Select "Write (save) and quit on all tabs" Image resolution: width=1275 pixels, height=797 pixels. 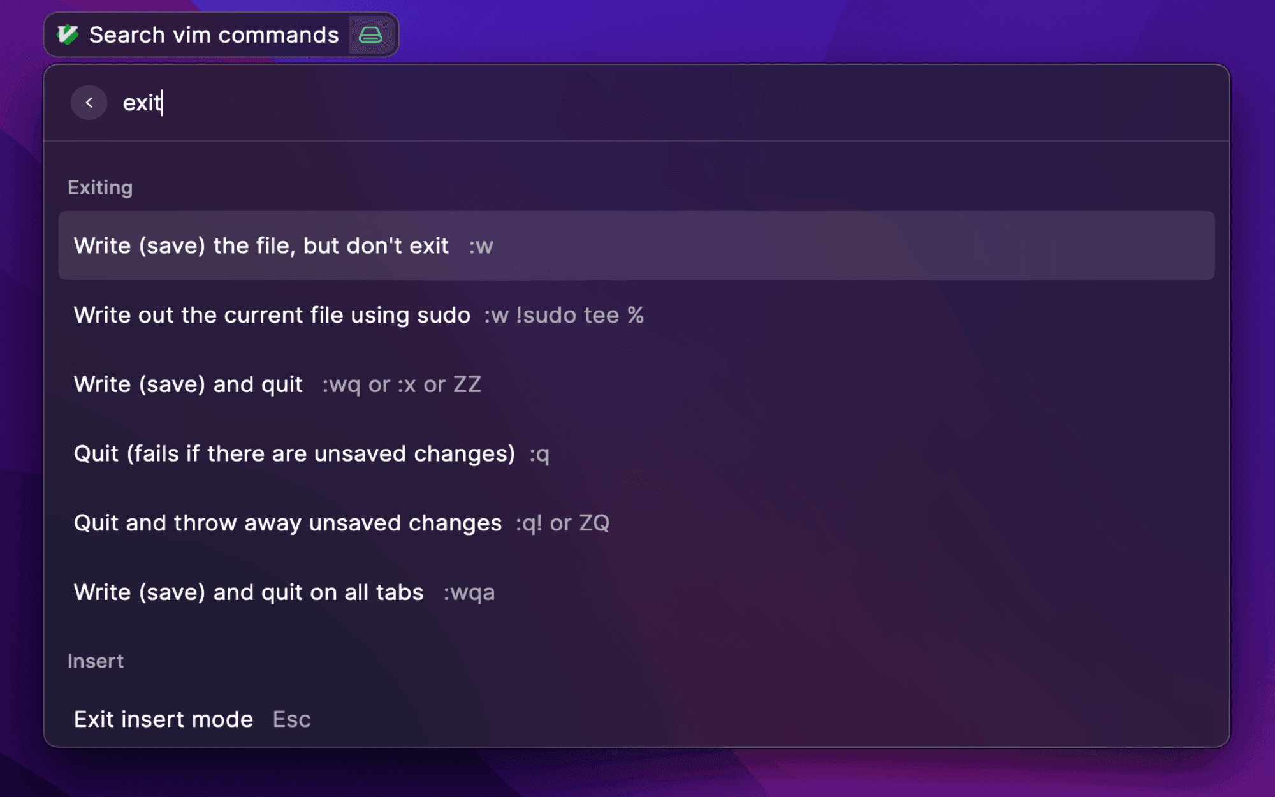pyautogui.click(x=636, y=592)
